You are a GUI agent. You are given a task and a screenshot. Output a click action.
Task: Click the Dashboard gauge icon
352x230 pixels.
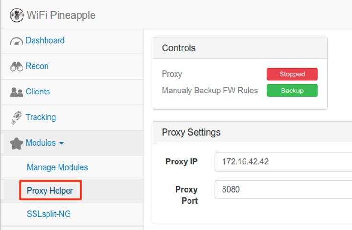click(16, 41)
